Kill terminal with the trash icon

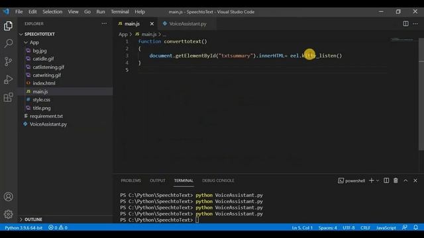coord(396,180)
